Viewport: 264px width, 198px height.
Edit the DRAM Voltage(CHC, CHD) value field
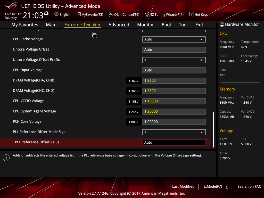[x=174, y=91]
